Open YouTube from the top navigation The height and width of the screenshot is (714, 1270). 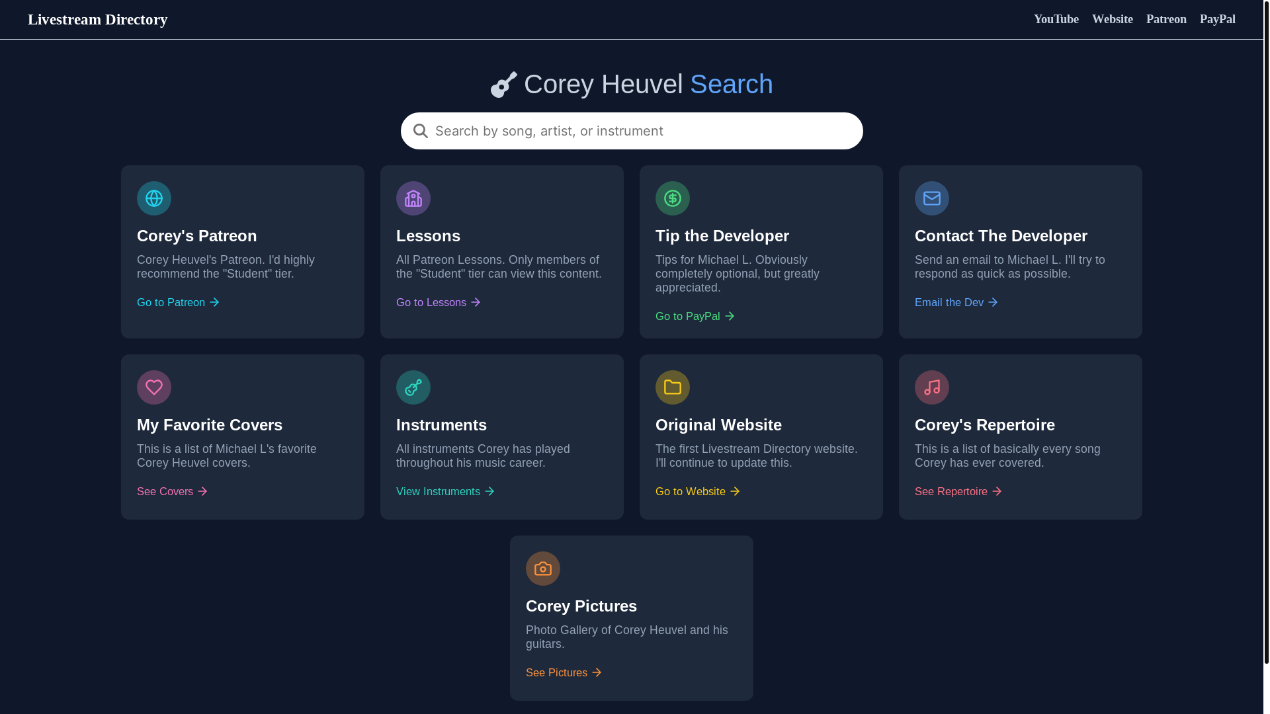(1056, 19)
